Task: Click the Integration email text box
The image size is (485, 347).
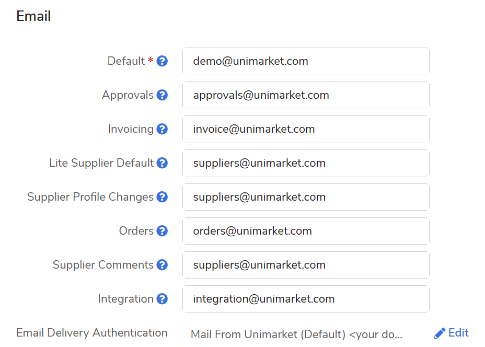Action: click(306, 299)
